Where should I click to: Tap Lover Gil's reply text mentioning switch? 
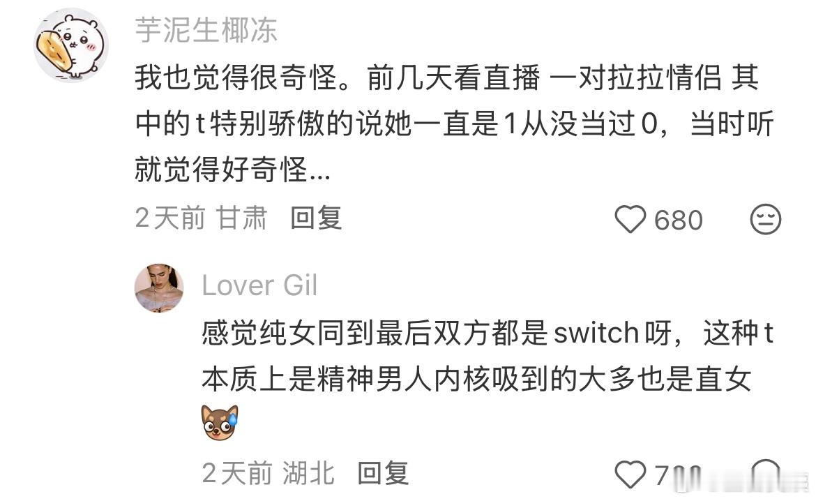pyautogui.click(x=488, y=357)
